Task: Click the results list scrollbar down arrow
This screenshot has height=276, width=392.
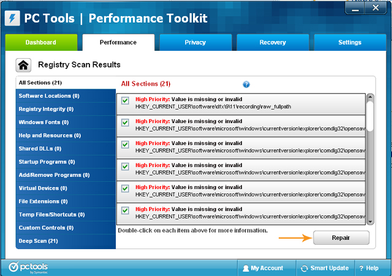Action: point(369,221)
